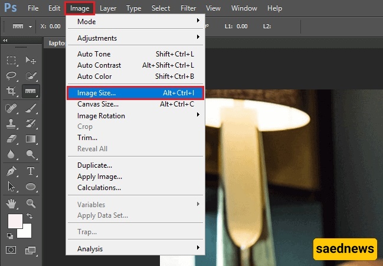Select the Eraser tool
Viewport: 383px width, 266px height.
click(x=11, y=139)
